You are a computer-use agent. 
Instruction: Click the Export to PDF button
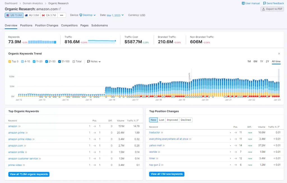(x=272, y=9)
